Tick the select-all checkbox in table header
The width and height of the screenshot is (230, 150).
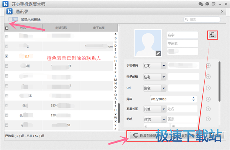point(7,28)
